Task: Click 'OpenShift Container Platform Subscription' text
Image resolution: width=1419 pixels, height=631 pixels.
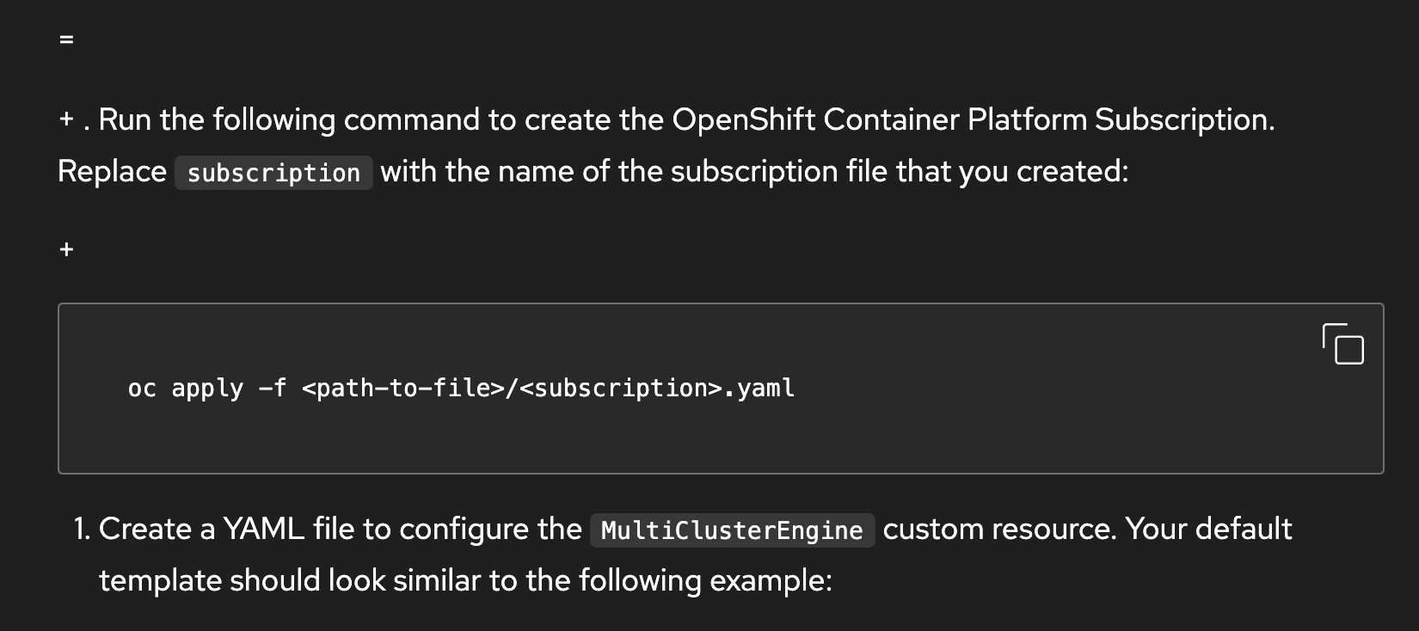Action: (x=972, y=119)
